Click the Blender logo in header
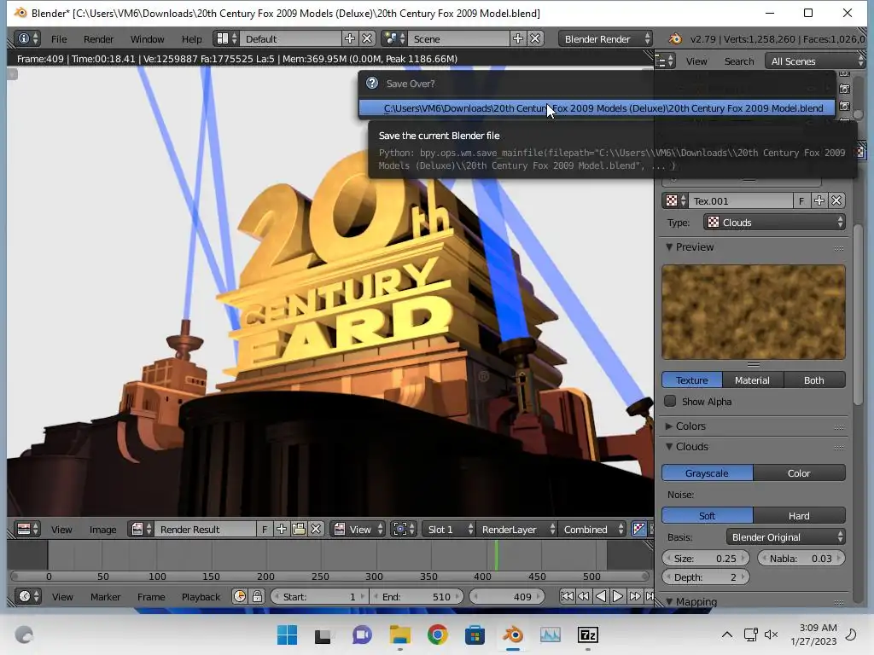 (675, 38)
